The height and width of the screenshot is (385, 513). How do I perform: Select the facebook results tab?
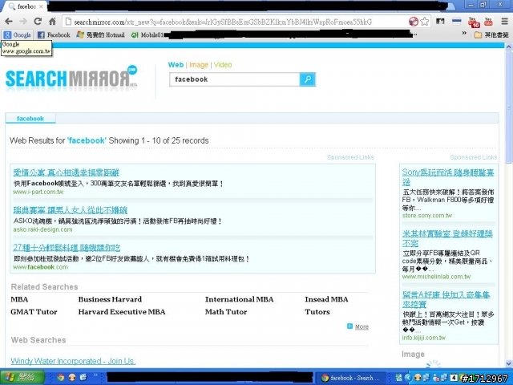30,119
